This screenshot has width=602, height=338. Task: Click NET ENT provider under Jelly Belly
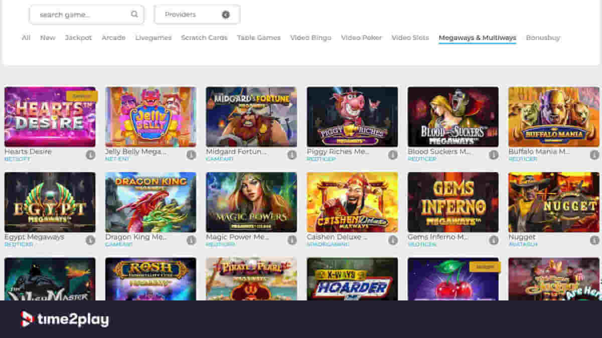(117, 159)
